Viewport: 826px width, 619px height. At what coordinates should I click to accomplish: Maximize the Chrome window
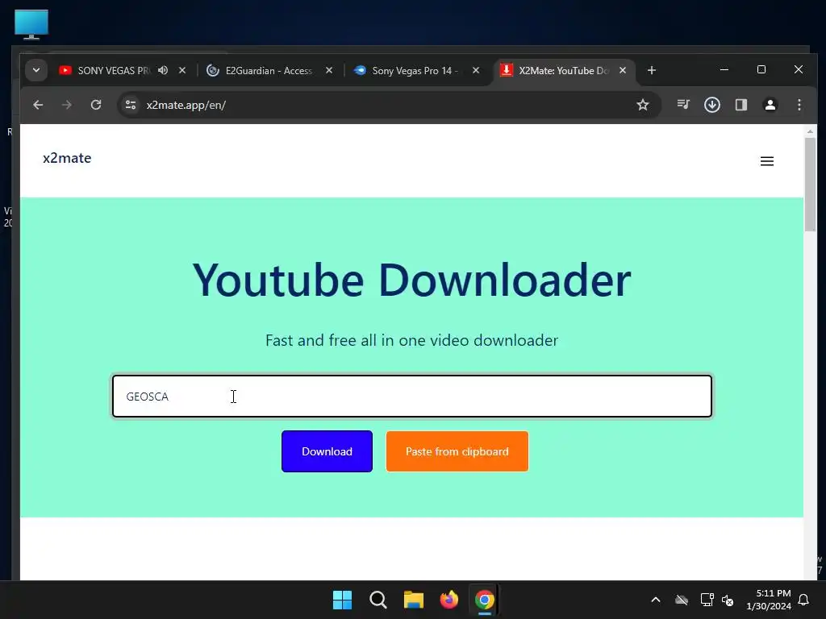point(761,69)
